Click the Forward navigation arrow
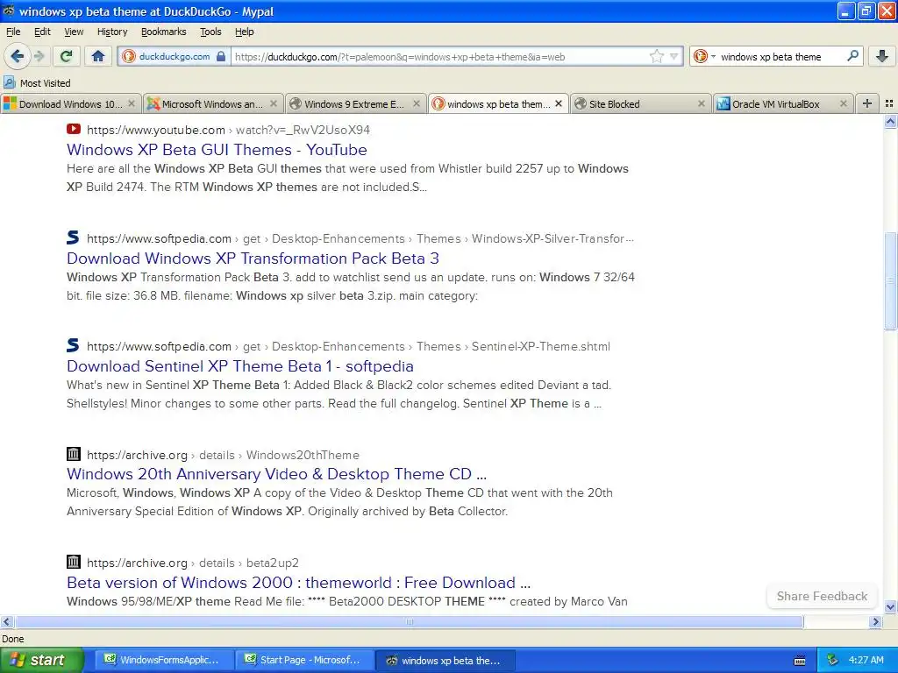 39,56
